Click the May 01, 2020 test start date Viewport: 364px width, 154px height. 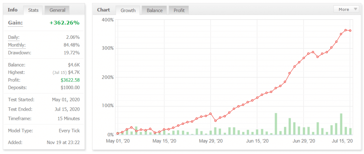66,100
